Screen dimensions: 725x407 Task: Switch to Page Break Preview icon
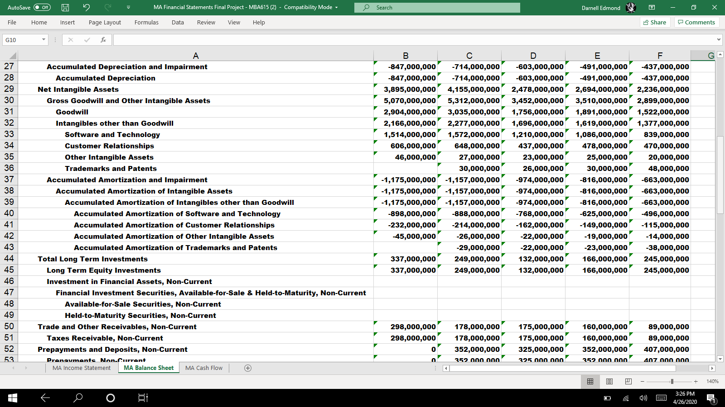[x=628, y=382]
